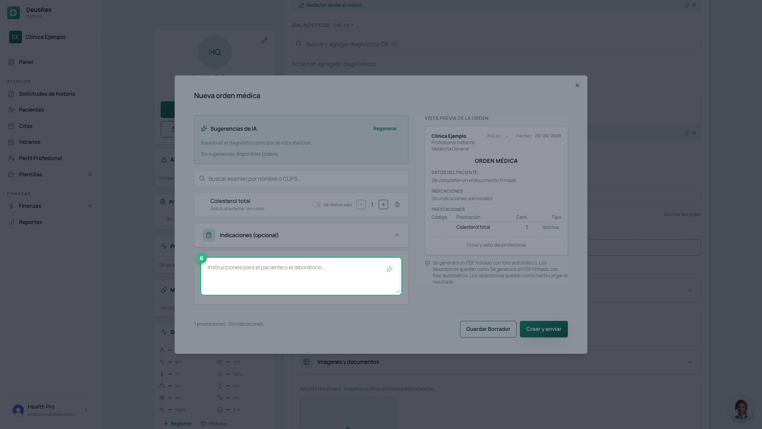762x429 pixels.
Task: Click the IA badge next to Redactar
Action: 690,5
